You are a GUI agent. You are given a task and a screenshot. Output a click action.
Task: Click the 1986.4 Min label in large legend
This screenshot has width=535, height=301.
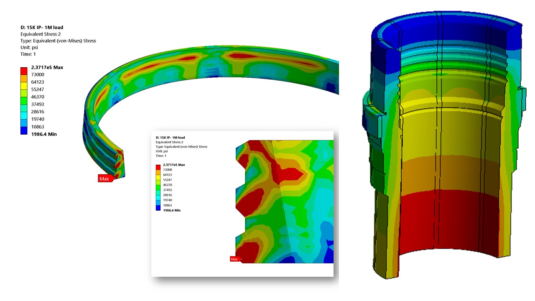(x=44, y=134)
